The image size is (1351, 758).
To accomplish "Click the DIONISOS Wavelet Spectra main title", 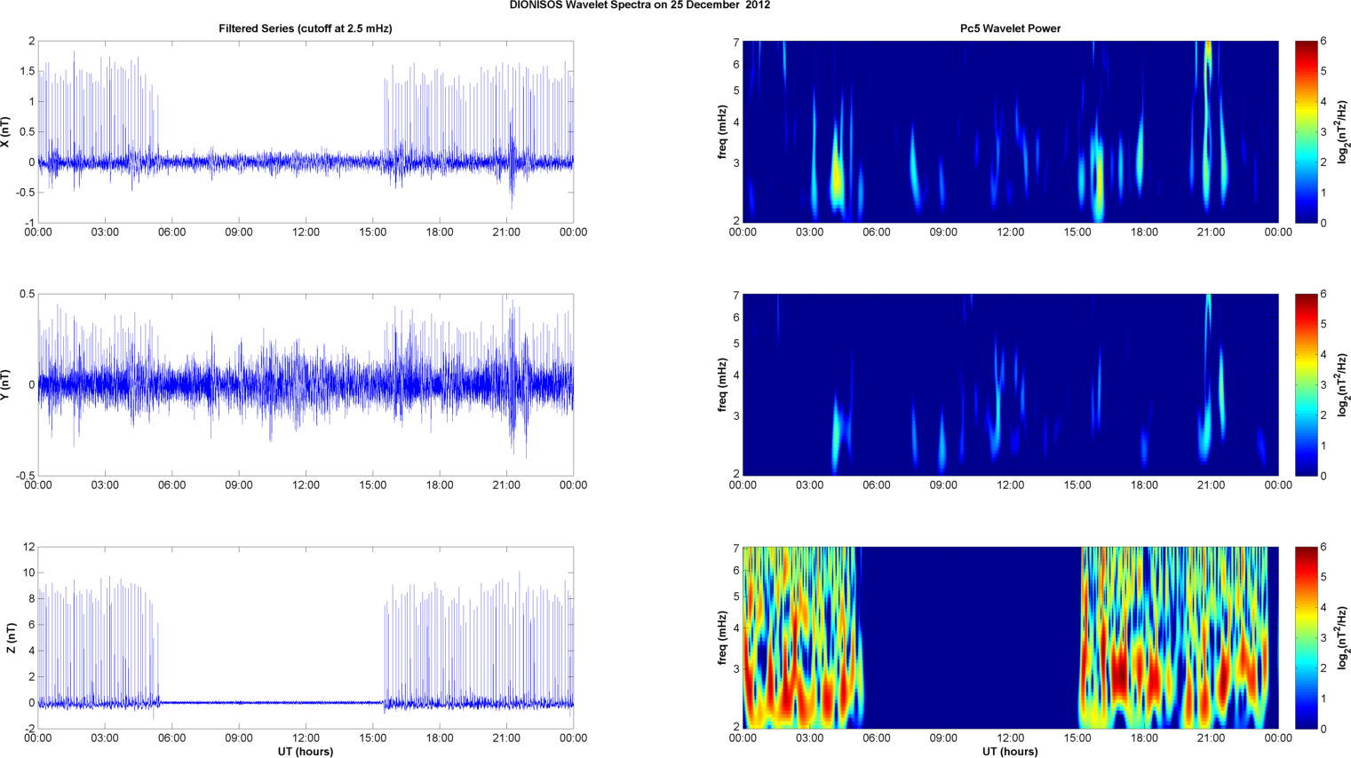I will click(640, 5).
